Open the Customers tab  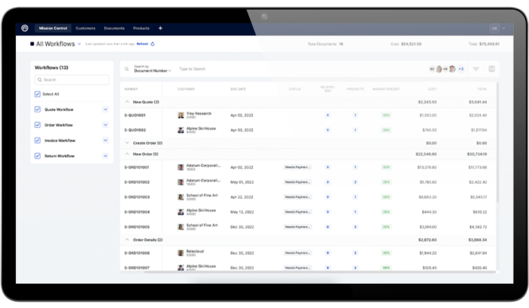coord(85,28)
